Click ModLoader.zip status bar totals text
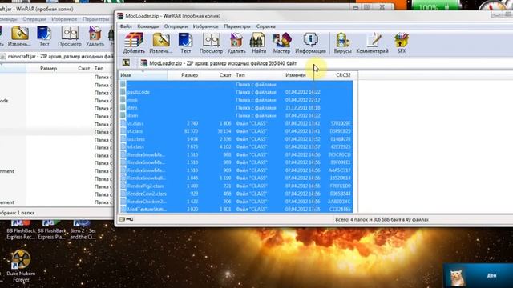The width and height of the screenshot is (513, 288). pyautogui.click(x=382, y=219)
